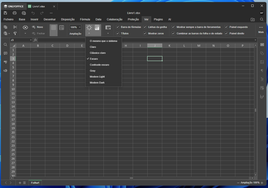Select the page break preview icon
The image size is (268, 188).
pos(61,28)
